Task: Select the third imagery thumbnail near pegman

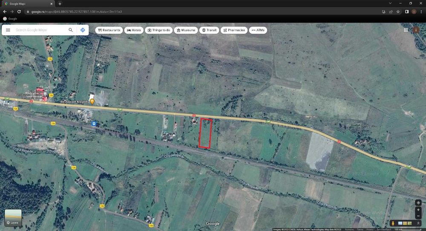Action: click(x=409, y=223)
